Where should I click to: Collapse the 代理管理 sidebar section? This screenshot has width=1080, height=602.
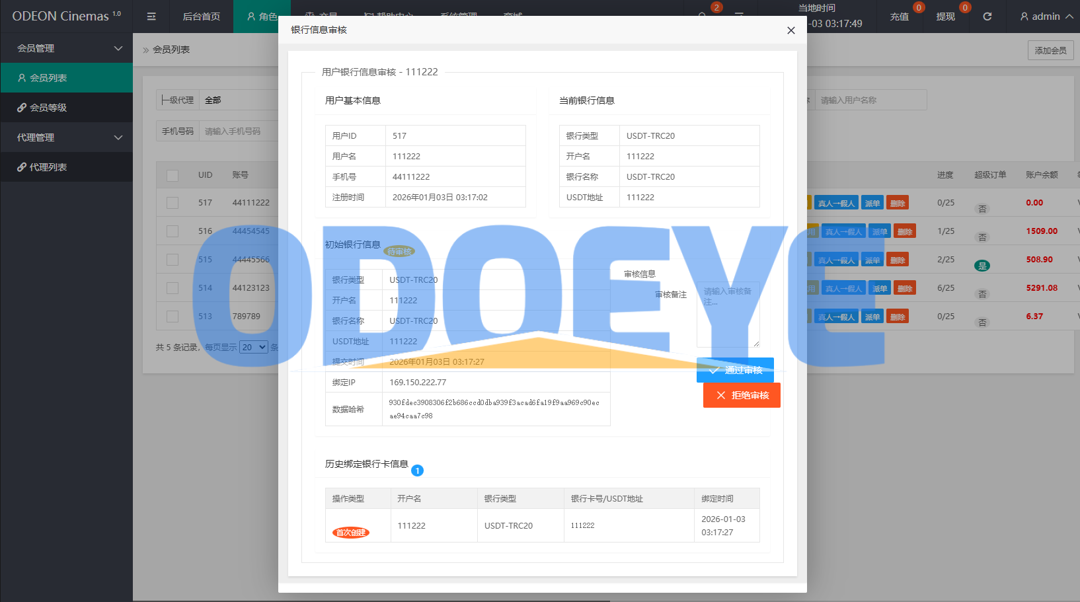click(118, 137)
